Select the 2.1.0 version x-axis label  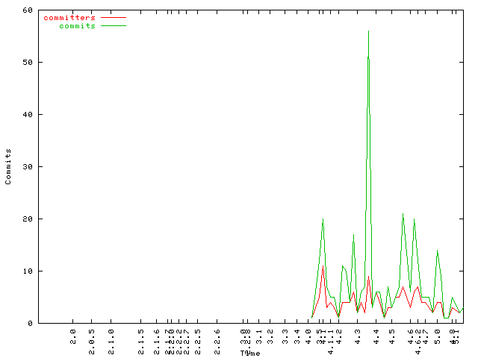click(x=111, y=336)
